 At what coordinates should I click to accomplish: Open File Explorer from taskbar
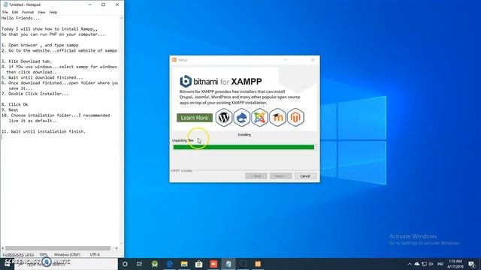pos(184,264)
